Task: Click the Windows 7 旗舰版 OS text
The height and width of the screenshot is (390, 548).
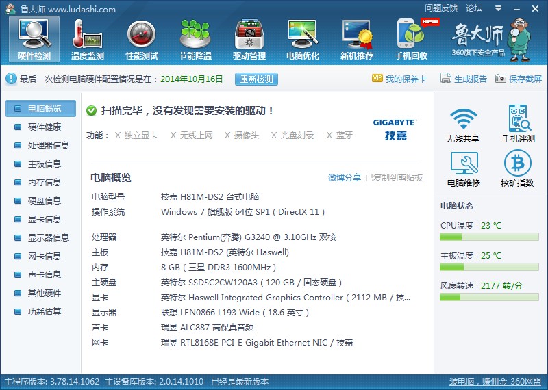Action: 243,212
